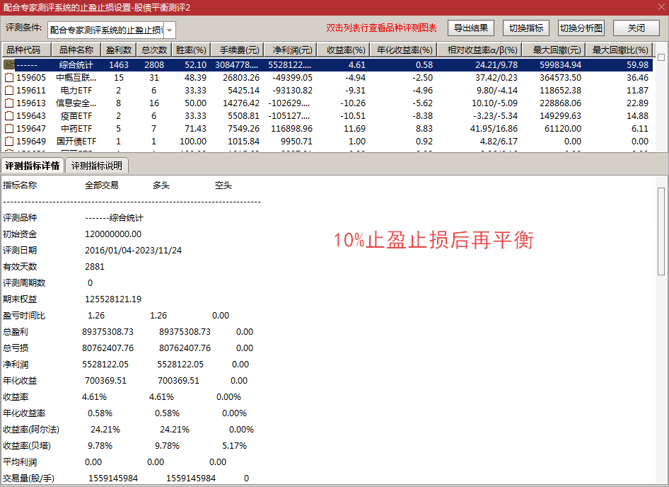The image size is (669, 487).
Task: Click the 收益率(贝塔) row label
Action: point(27,446)
